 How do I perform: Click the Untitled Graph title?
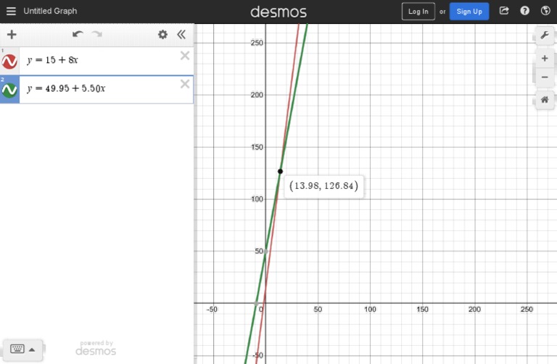pos(50,11)
